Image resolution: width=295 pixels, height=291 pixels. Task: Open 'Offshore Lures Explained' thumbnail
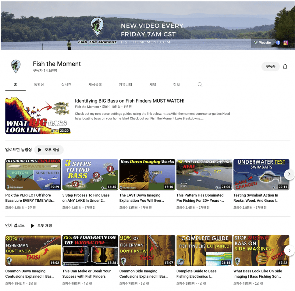coord(33,175)
